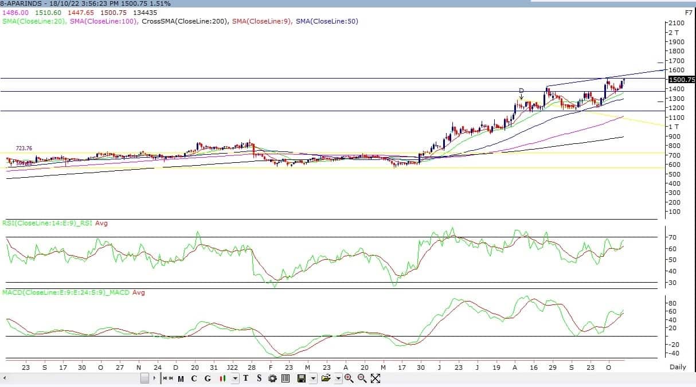Click the zoom out magnifier icon

(362, 378)
